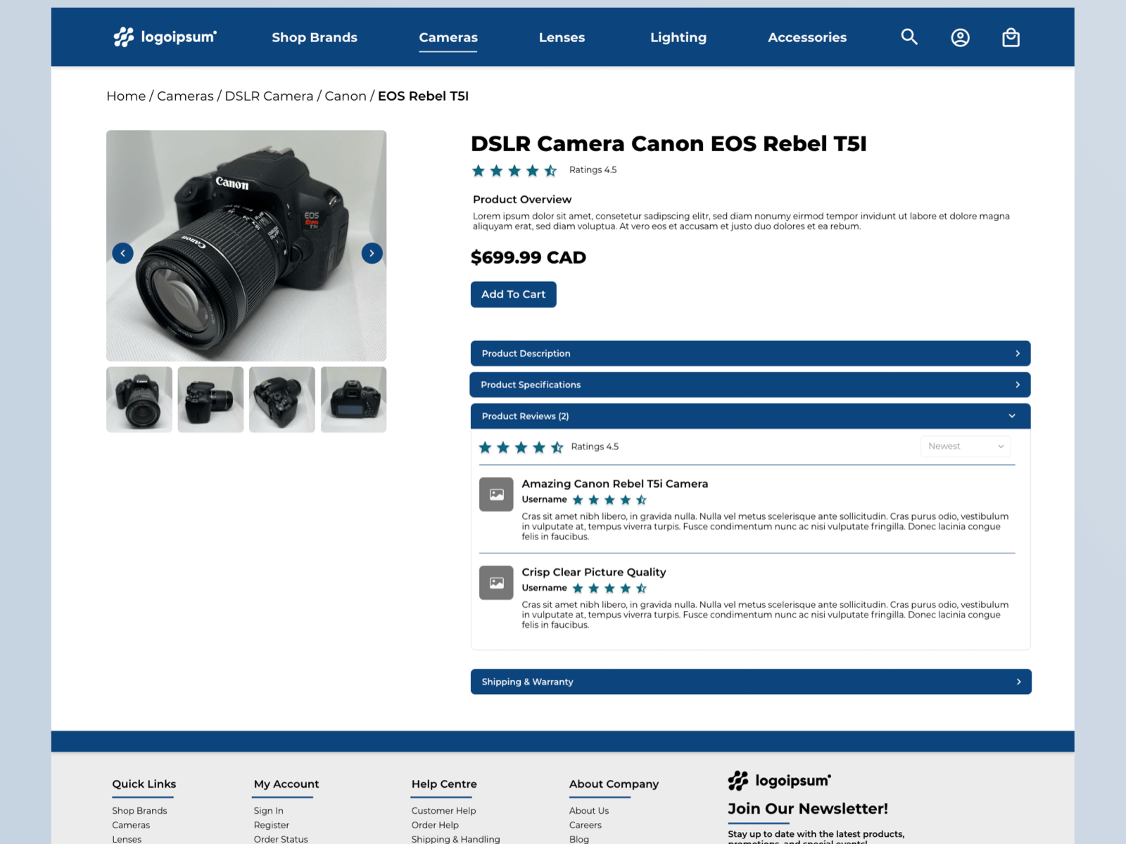
Task: Click the $699.99 CAD price
Action: point(529,257)
